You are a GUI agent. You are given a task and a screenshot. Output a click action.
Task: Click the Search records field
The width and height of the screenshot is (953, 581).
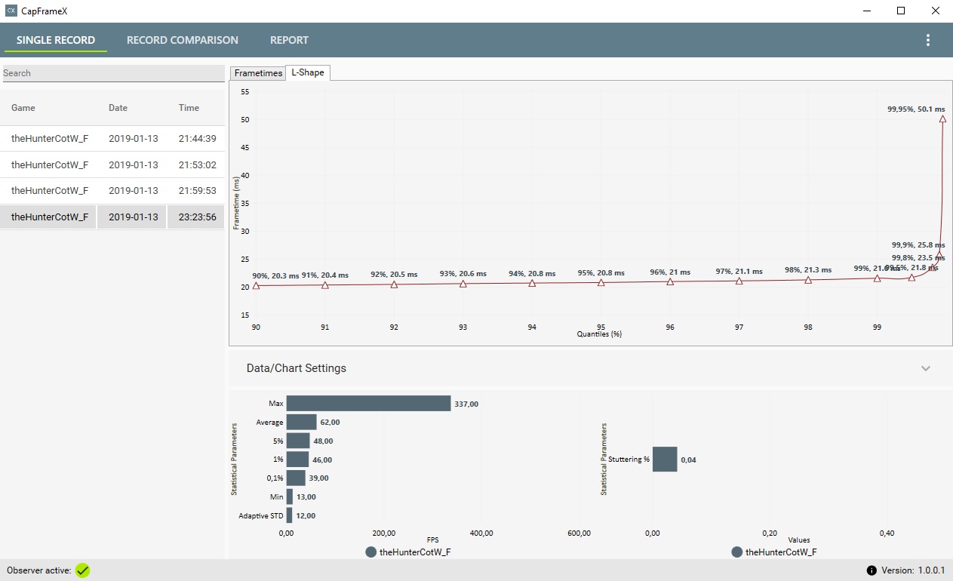[x=113, y=73]
